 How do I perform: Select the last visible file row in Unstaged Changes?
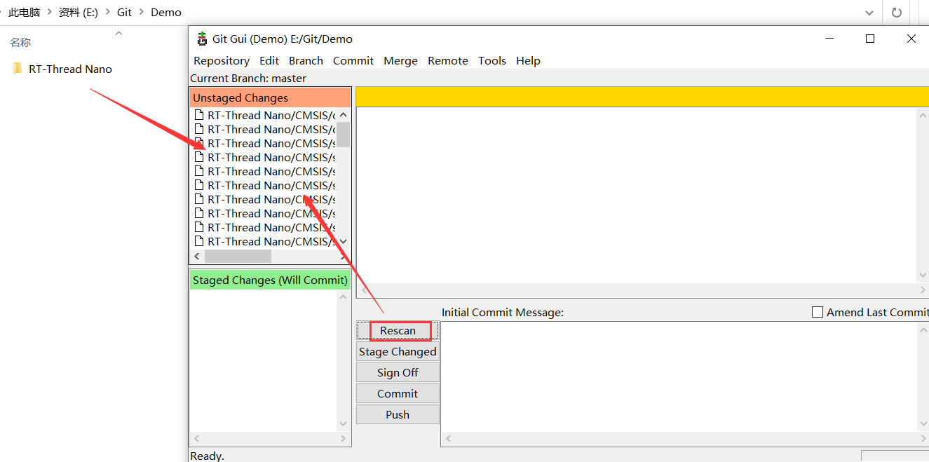[x=265, y=241]
